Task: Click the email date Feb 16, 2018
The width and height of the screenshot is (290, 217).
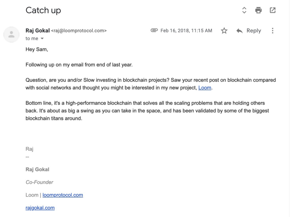Action: coord(186,31)
